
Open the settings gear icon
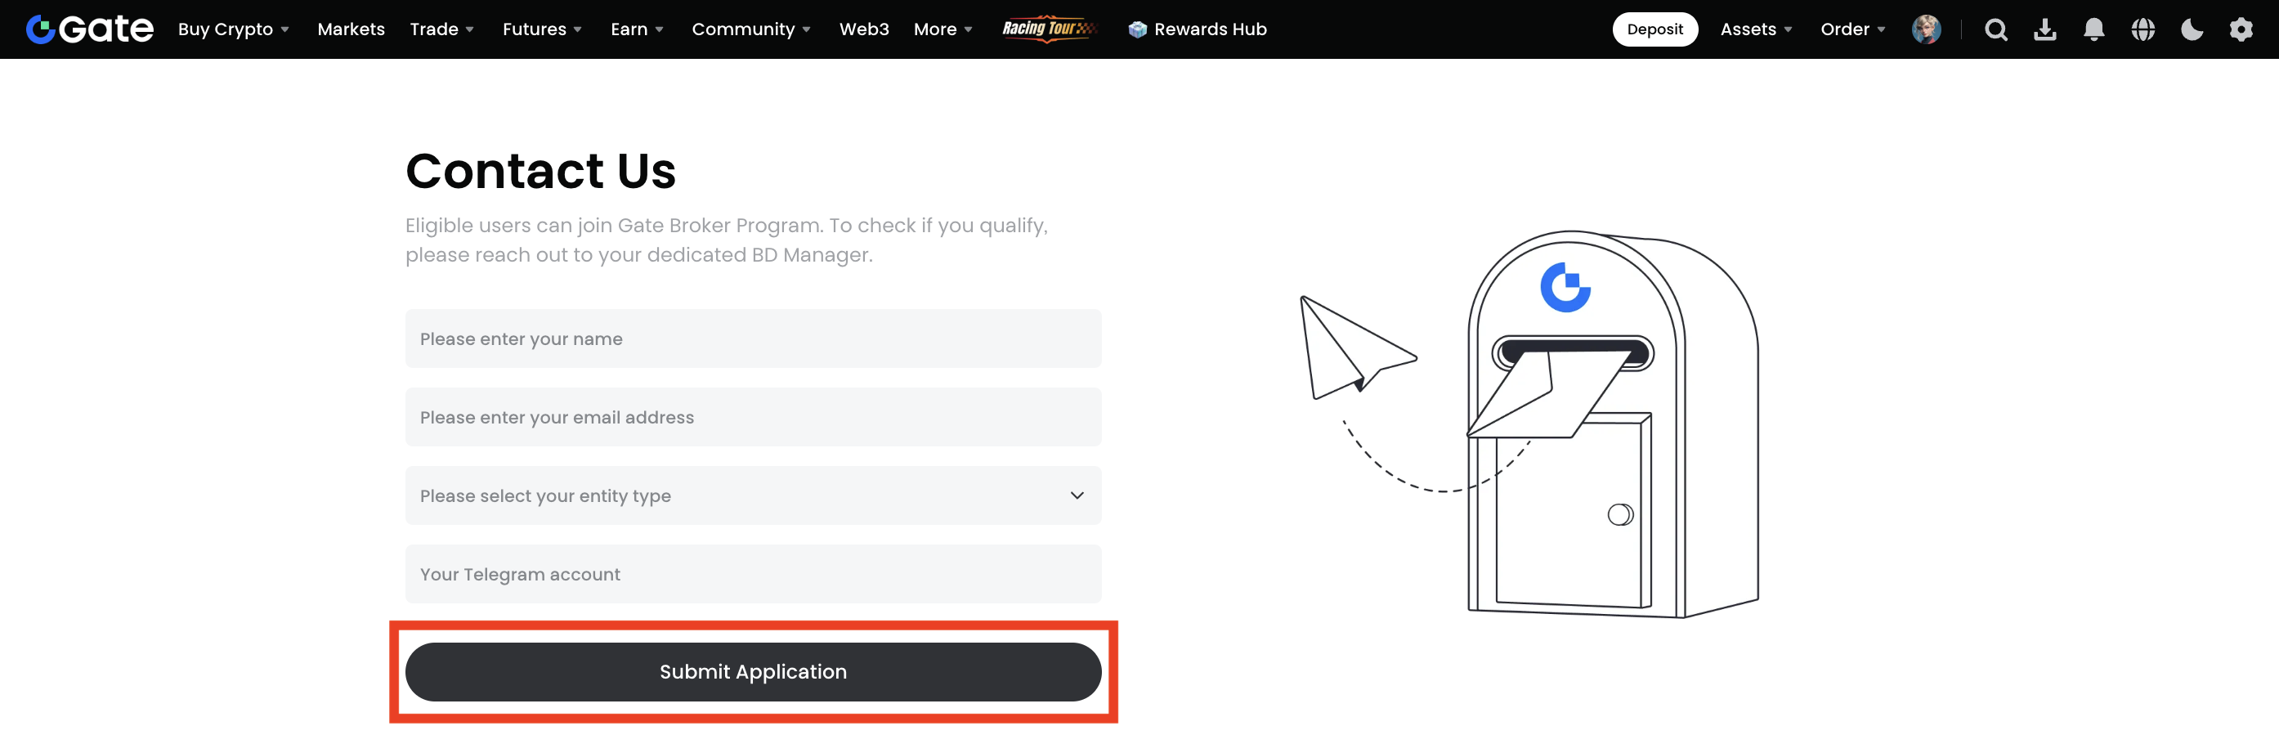click(2240, 29)
